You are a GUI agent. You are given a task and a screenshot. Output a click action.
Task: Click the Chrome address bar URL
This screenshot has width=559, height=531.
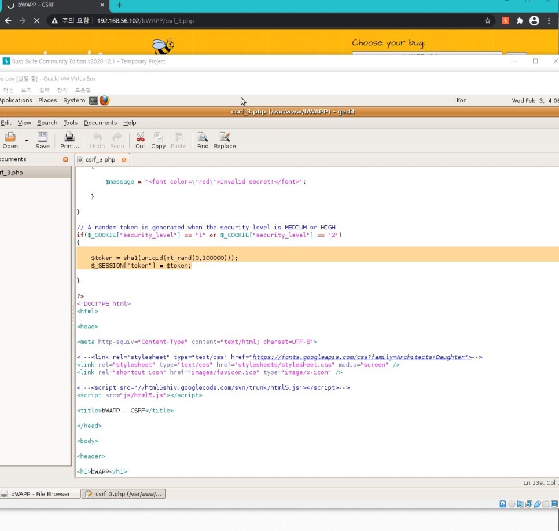point(145,21)
